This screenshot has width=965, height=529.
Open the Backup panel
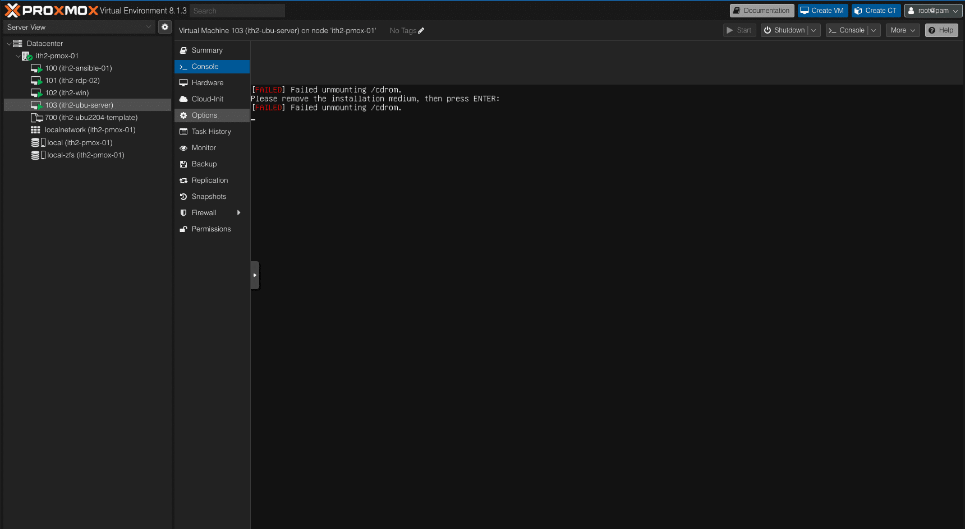point(203,164)
